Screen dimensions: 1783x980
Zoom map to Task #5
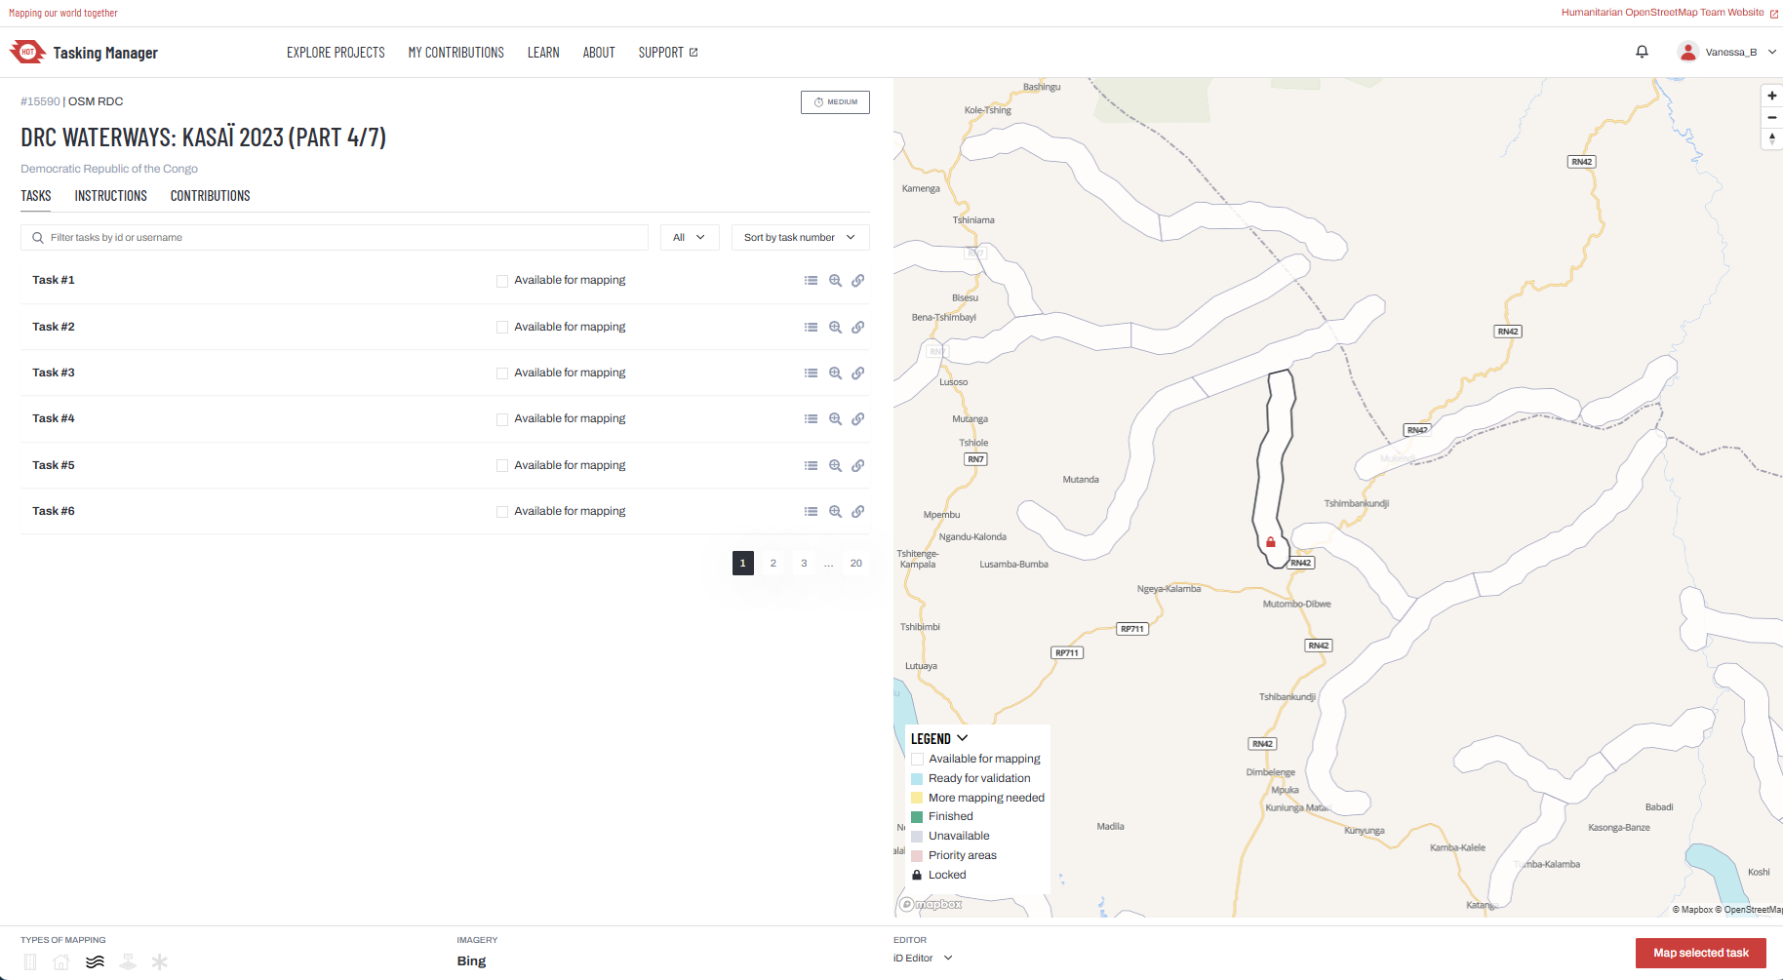pyautogui.click(x=835, y=466)
